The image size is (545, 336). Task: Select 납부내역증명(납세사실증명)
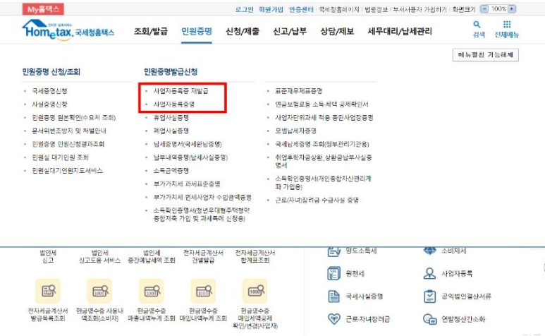pos(190,157)
